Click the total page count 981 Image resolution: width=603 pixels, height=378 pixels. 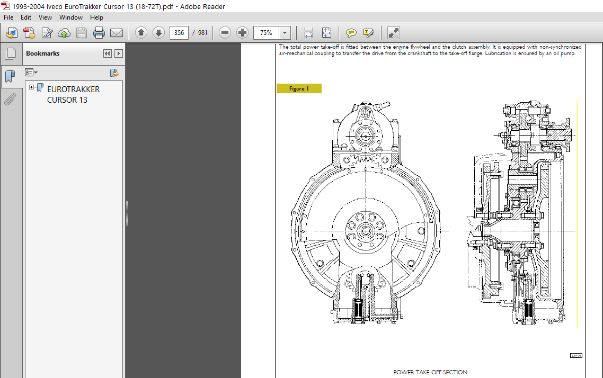(202, 33)
